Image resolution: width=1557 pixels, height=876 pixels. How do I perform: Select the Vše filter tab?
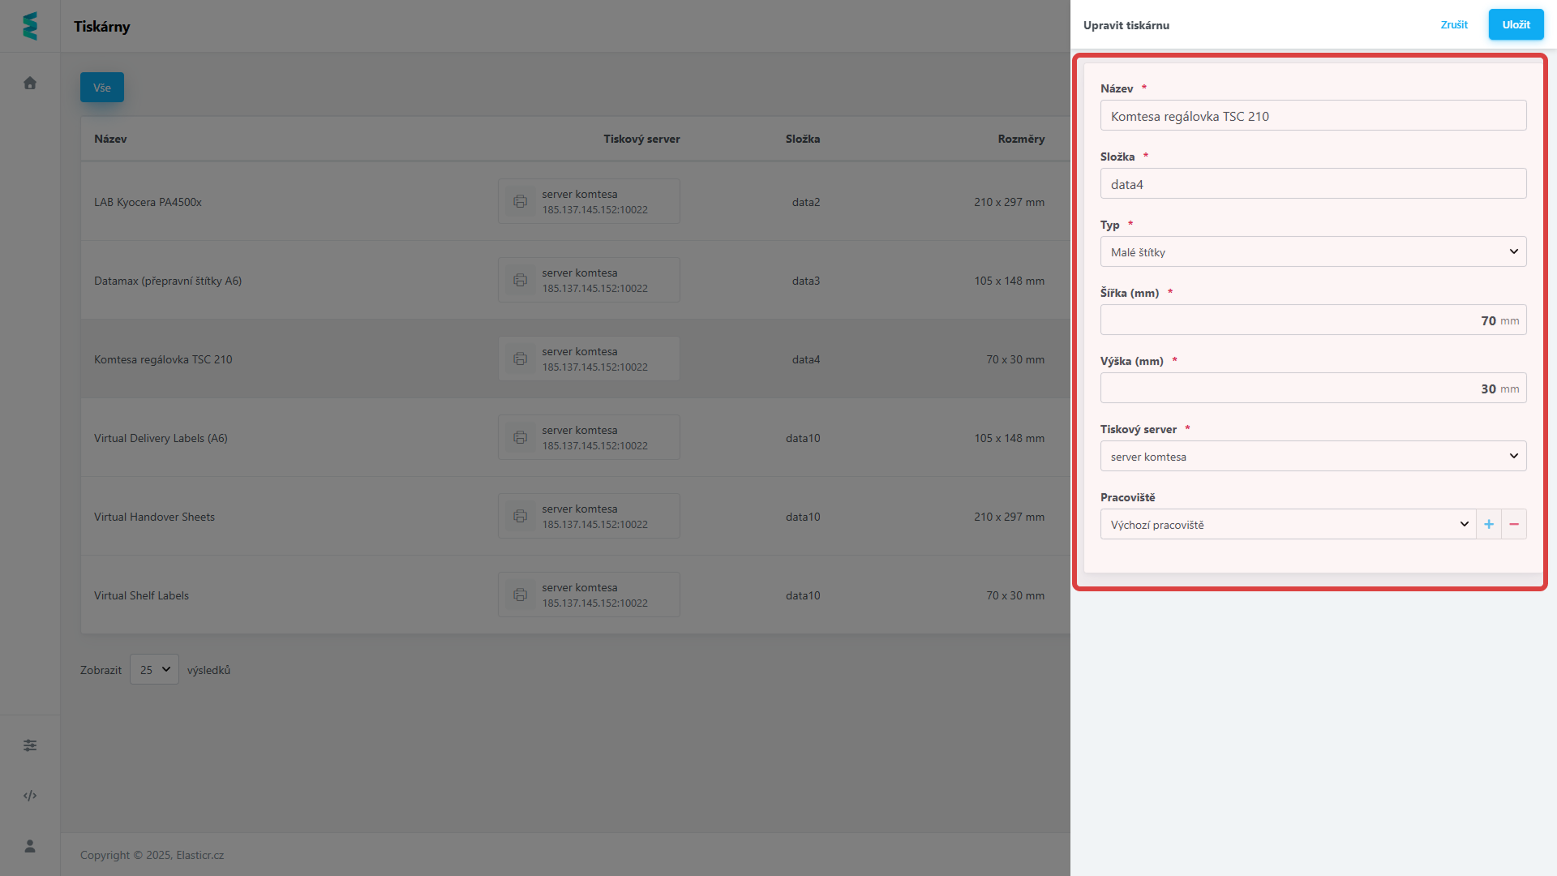point(102,88)
